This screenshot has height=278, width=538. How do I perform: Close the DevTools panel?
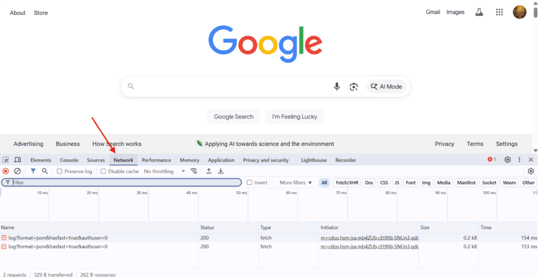pyautogui.click(x=531, y=160)
